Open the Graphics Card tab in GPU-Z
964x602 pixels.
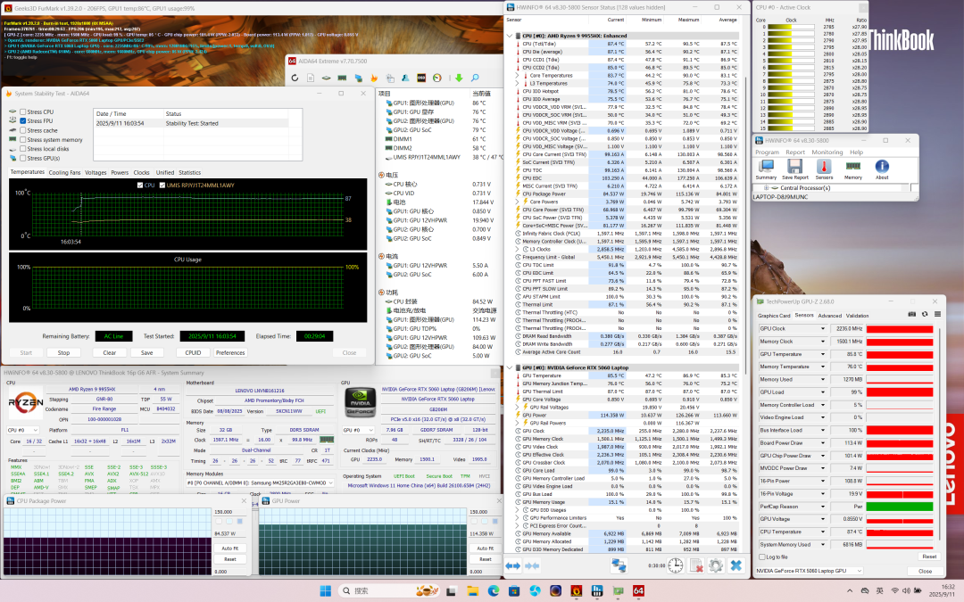[774, 316]
